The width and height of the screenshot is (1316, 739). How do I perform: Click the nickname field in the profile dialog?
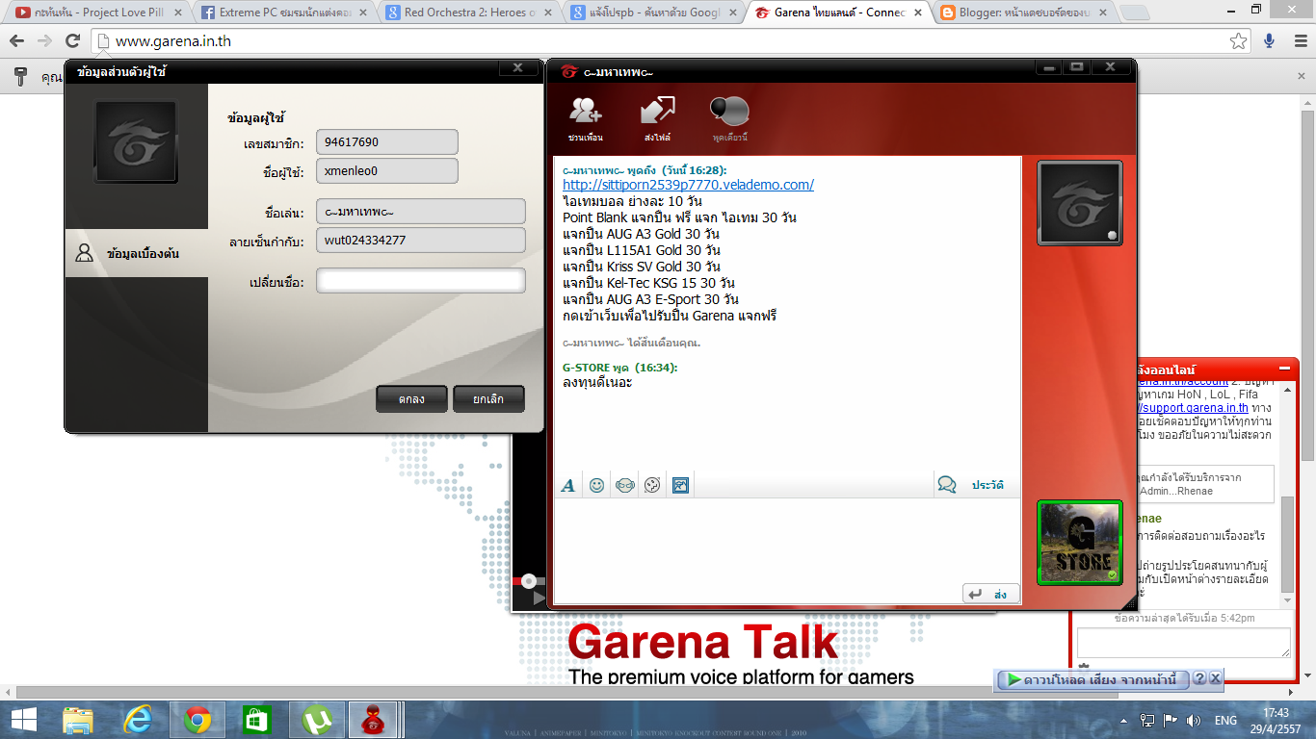coord(421,212)
